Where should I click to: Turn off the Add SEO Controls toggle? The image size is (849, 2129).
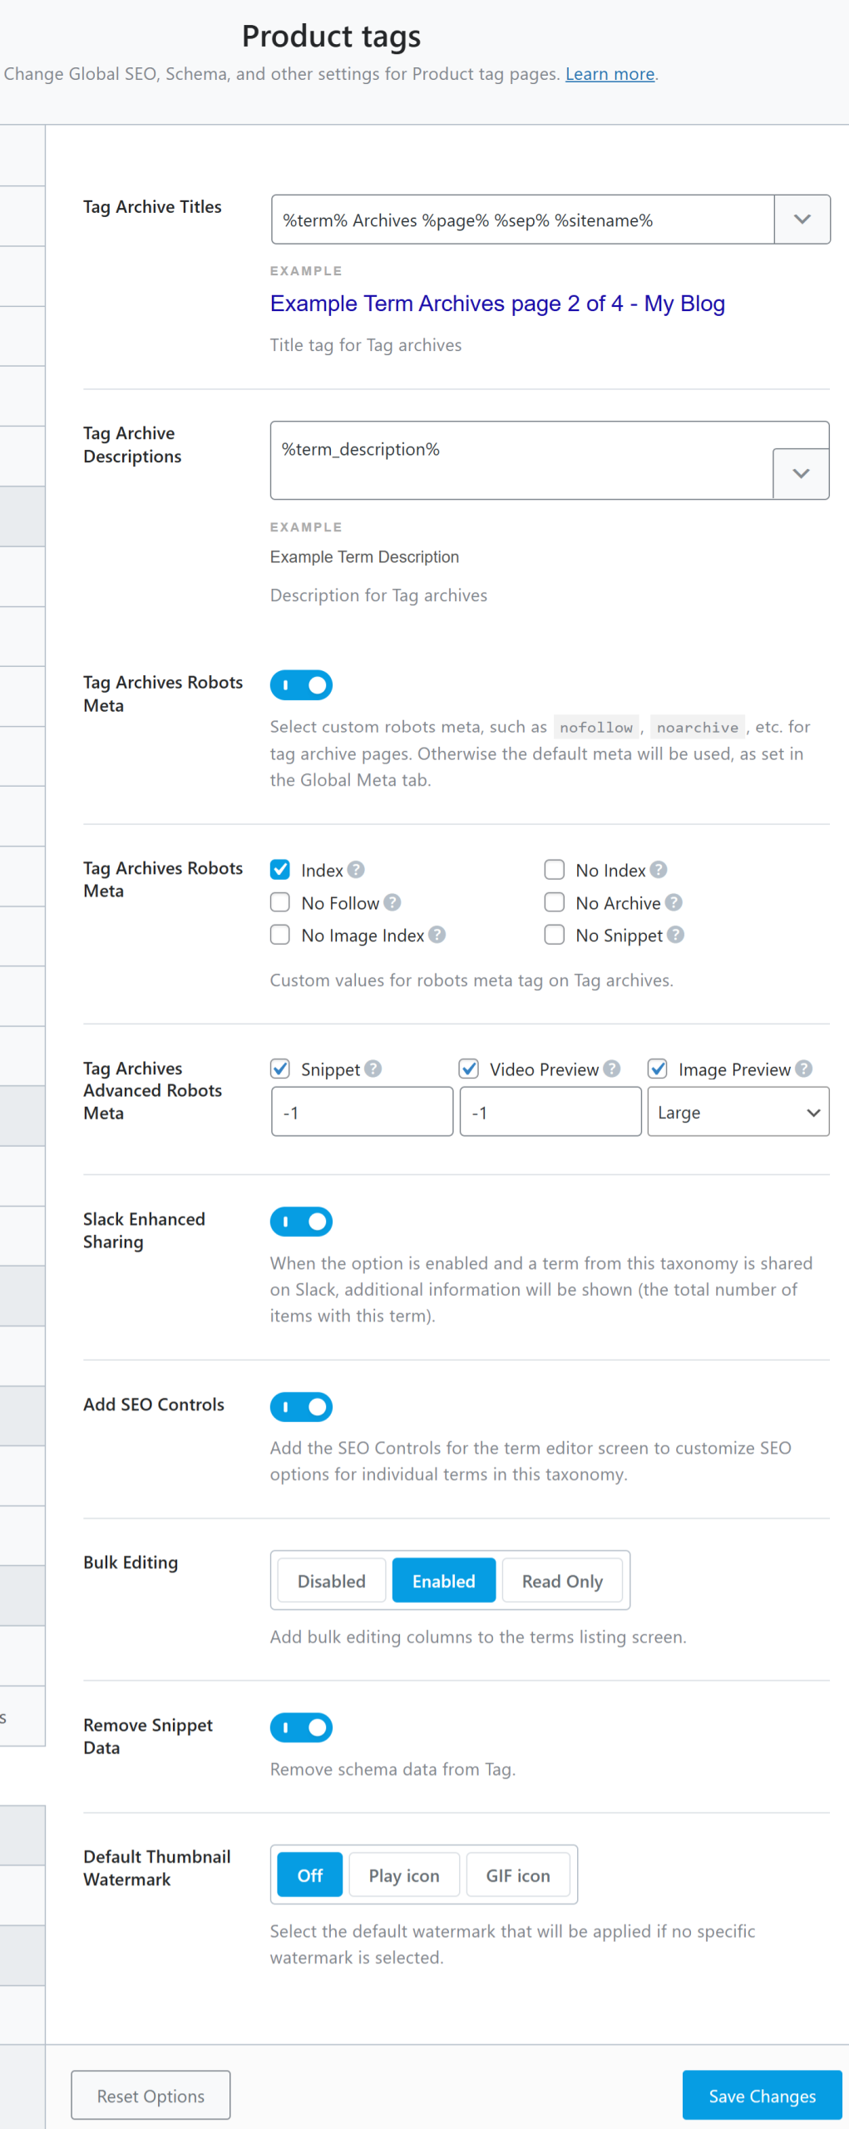pyautogui.click(x=301, y=1406)
